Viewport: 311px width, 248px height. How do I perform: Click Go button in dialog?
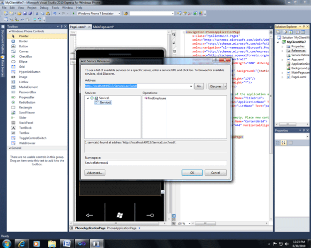click(x=199, y=86)
